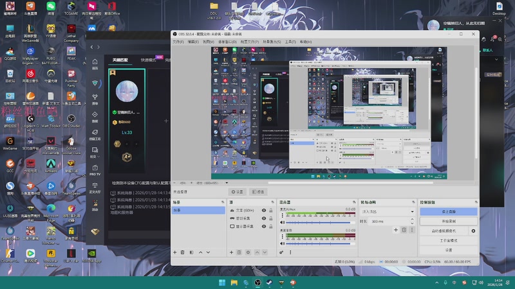Increase transition duration with up arrow
515x289 pixels.
tap(412, 220)
